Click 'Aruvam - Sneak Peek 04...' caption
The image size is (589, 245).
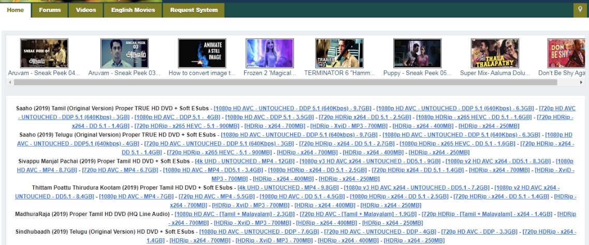pos(44,73)
